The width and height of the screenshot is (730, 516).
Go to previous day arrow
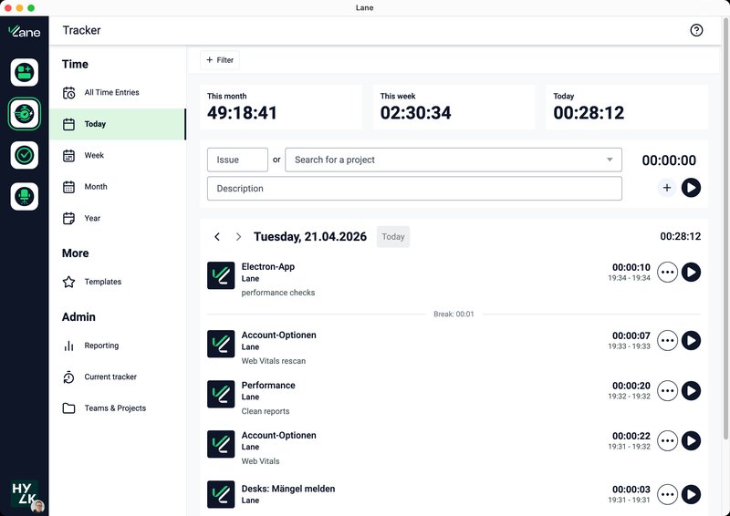point(217,237)
